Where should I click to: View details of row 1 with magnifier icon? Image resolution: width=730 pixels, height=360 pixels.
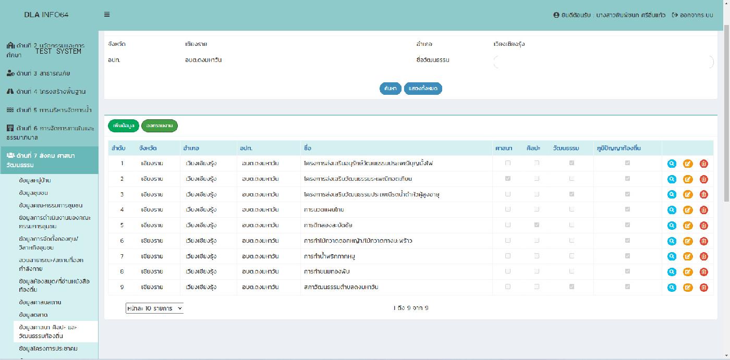tap(672, 164)
